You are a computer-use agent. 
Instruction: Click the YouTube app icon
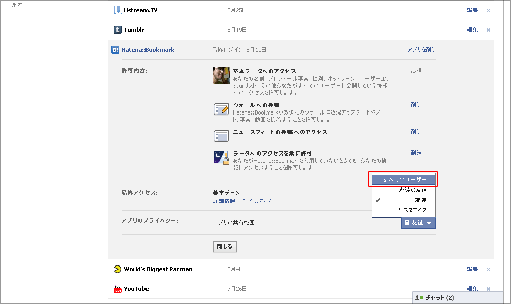[x=117, y=289]
